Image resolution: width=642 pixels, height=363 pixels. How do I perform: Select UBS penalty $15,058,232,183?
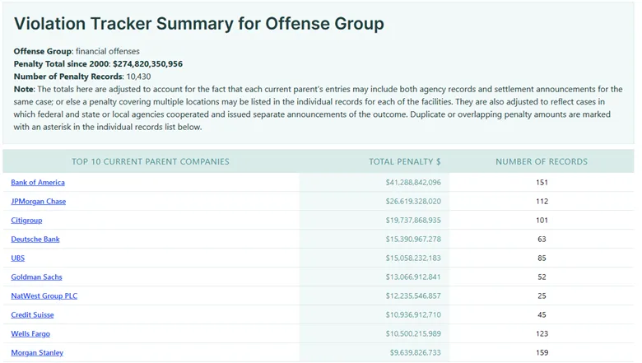pyautogui.click(x=413, y=258)
